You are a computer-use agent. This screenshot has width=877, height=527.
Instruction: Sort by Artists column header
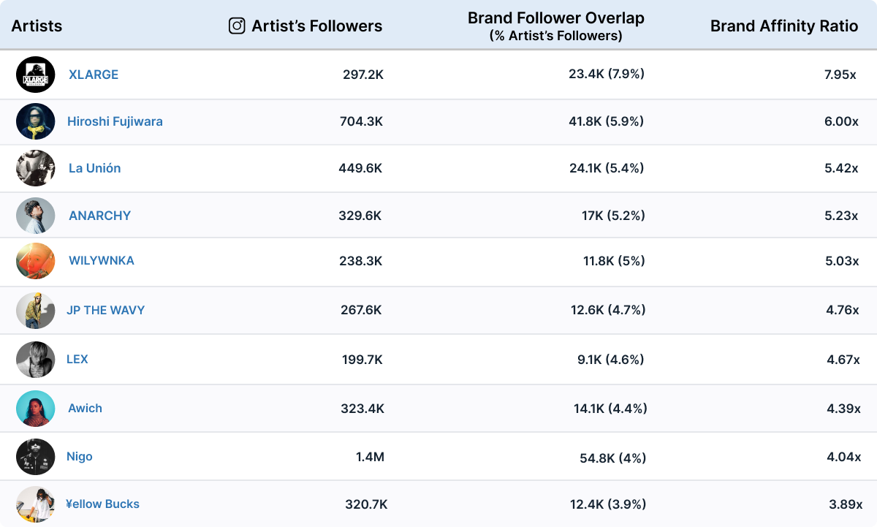[37, 26]
